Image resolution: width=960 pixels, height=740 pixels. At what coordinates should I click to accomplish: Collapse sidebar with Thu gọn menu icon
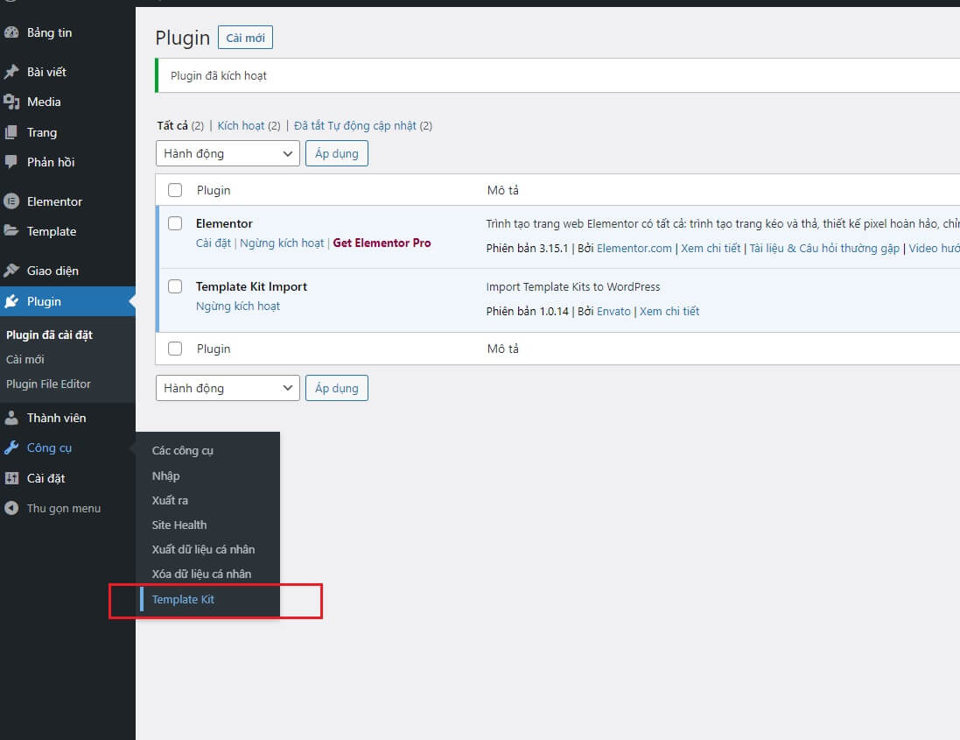coord(11,508)
